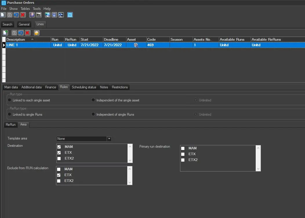
Task: Check ETX in Primary run destination list
Action: (183, 154)
